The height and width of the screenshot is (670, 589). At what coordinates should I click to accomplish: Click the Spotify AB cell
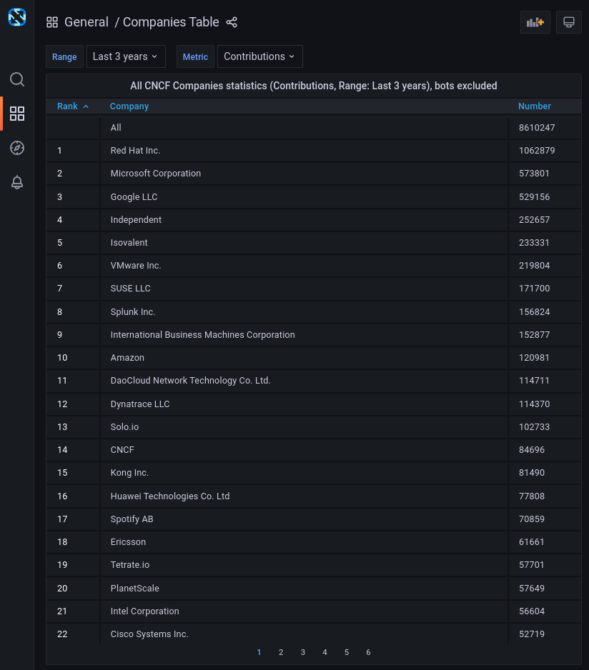(x=304, y=519)
